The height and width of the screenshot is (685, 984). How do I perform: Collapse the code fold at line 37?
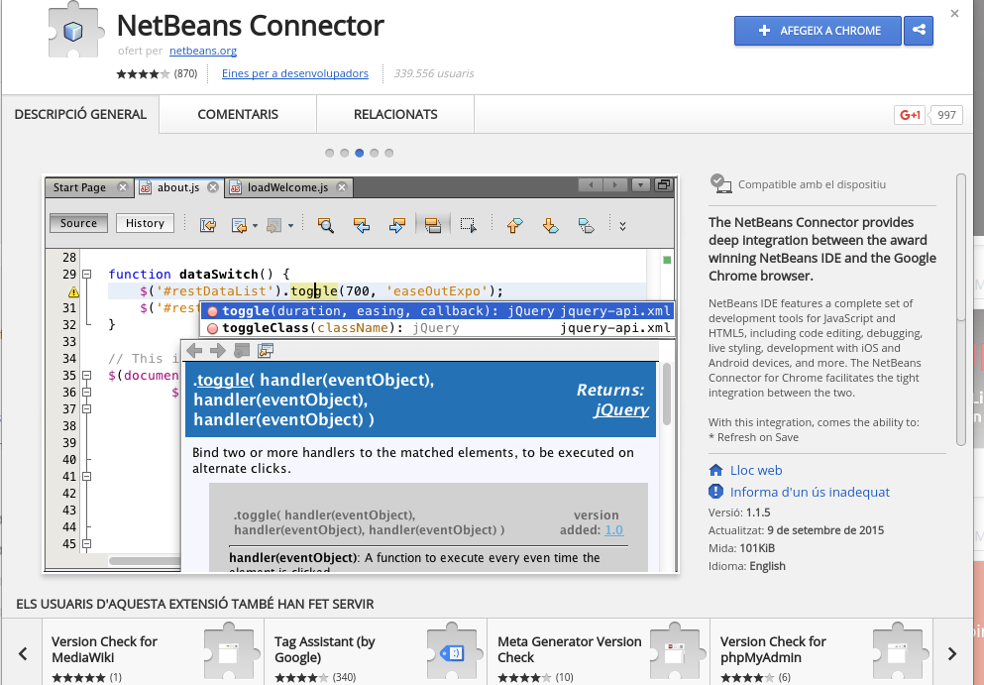(x=87, y=409)
